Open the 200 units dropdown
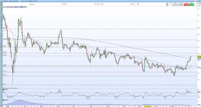 (16, 1)
